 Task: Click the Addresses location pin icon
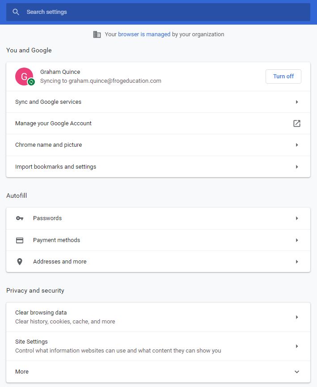[x=20, y=262]
